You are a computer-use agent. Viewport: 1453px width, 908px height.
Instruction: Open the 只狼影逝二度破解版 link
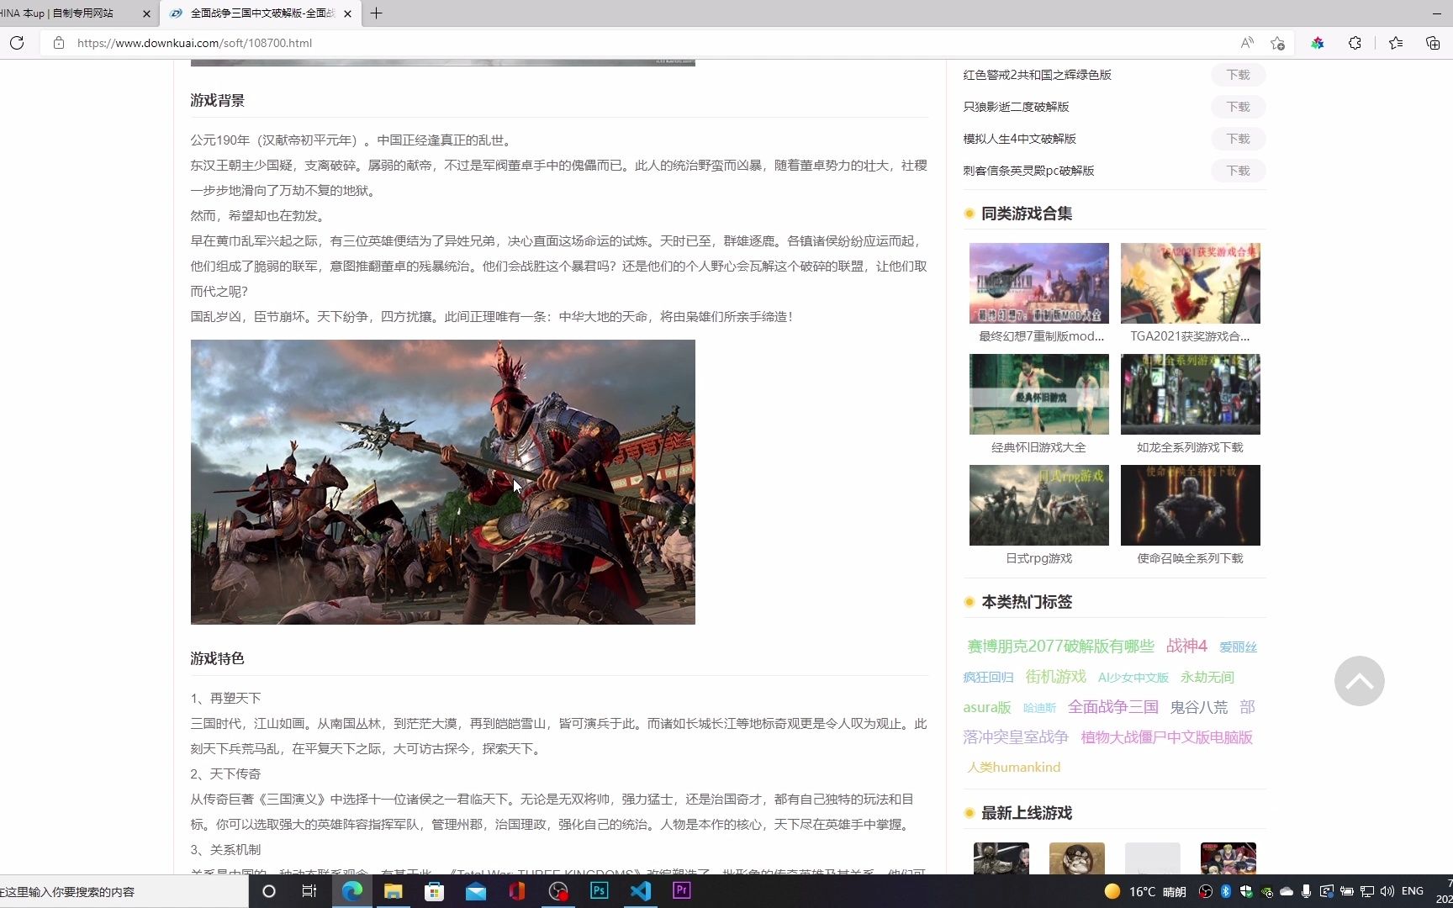pos(1016,107)
